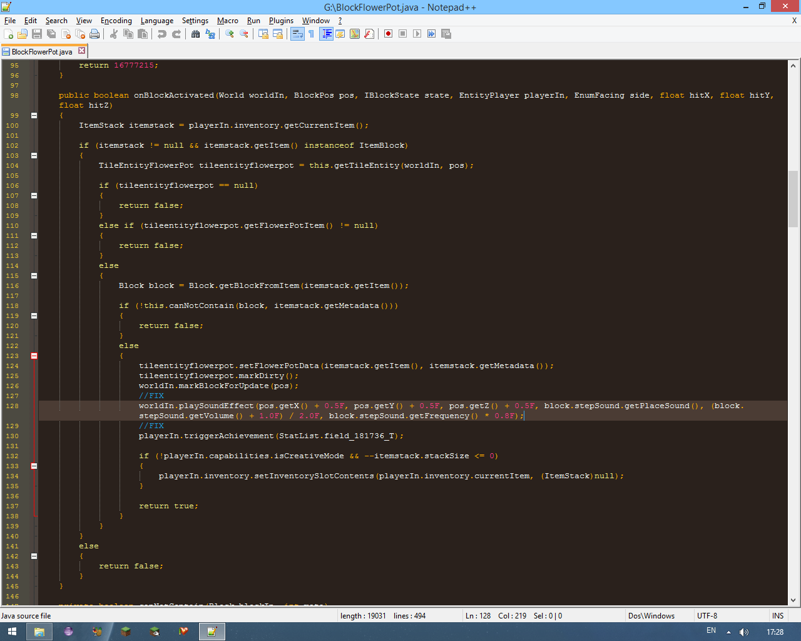Click the vertical scrollbar down arrow

793,600
